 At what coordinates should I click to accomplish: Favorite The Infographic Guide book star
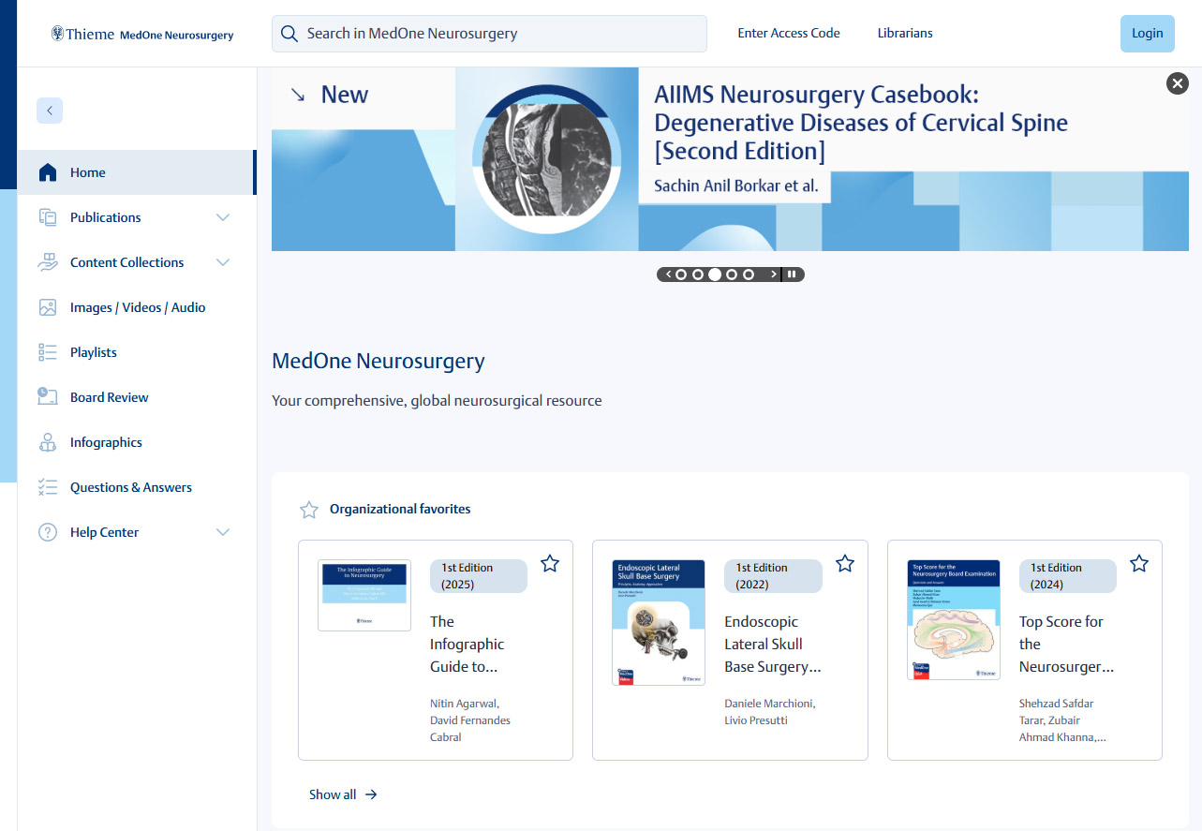click(550, 563)
